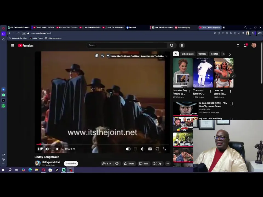
Task: Open the Windows Start menu
Action: [x=3, y=170]
